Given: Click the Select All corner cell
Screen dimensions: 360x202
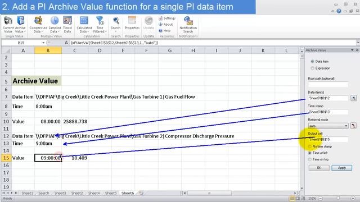Looking at the screenshot, I should [6, 50].
